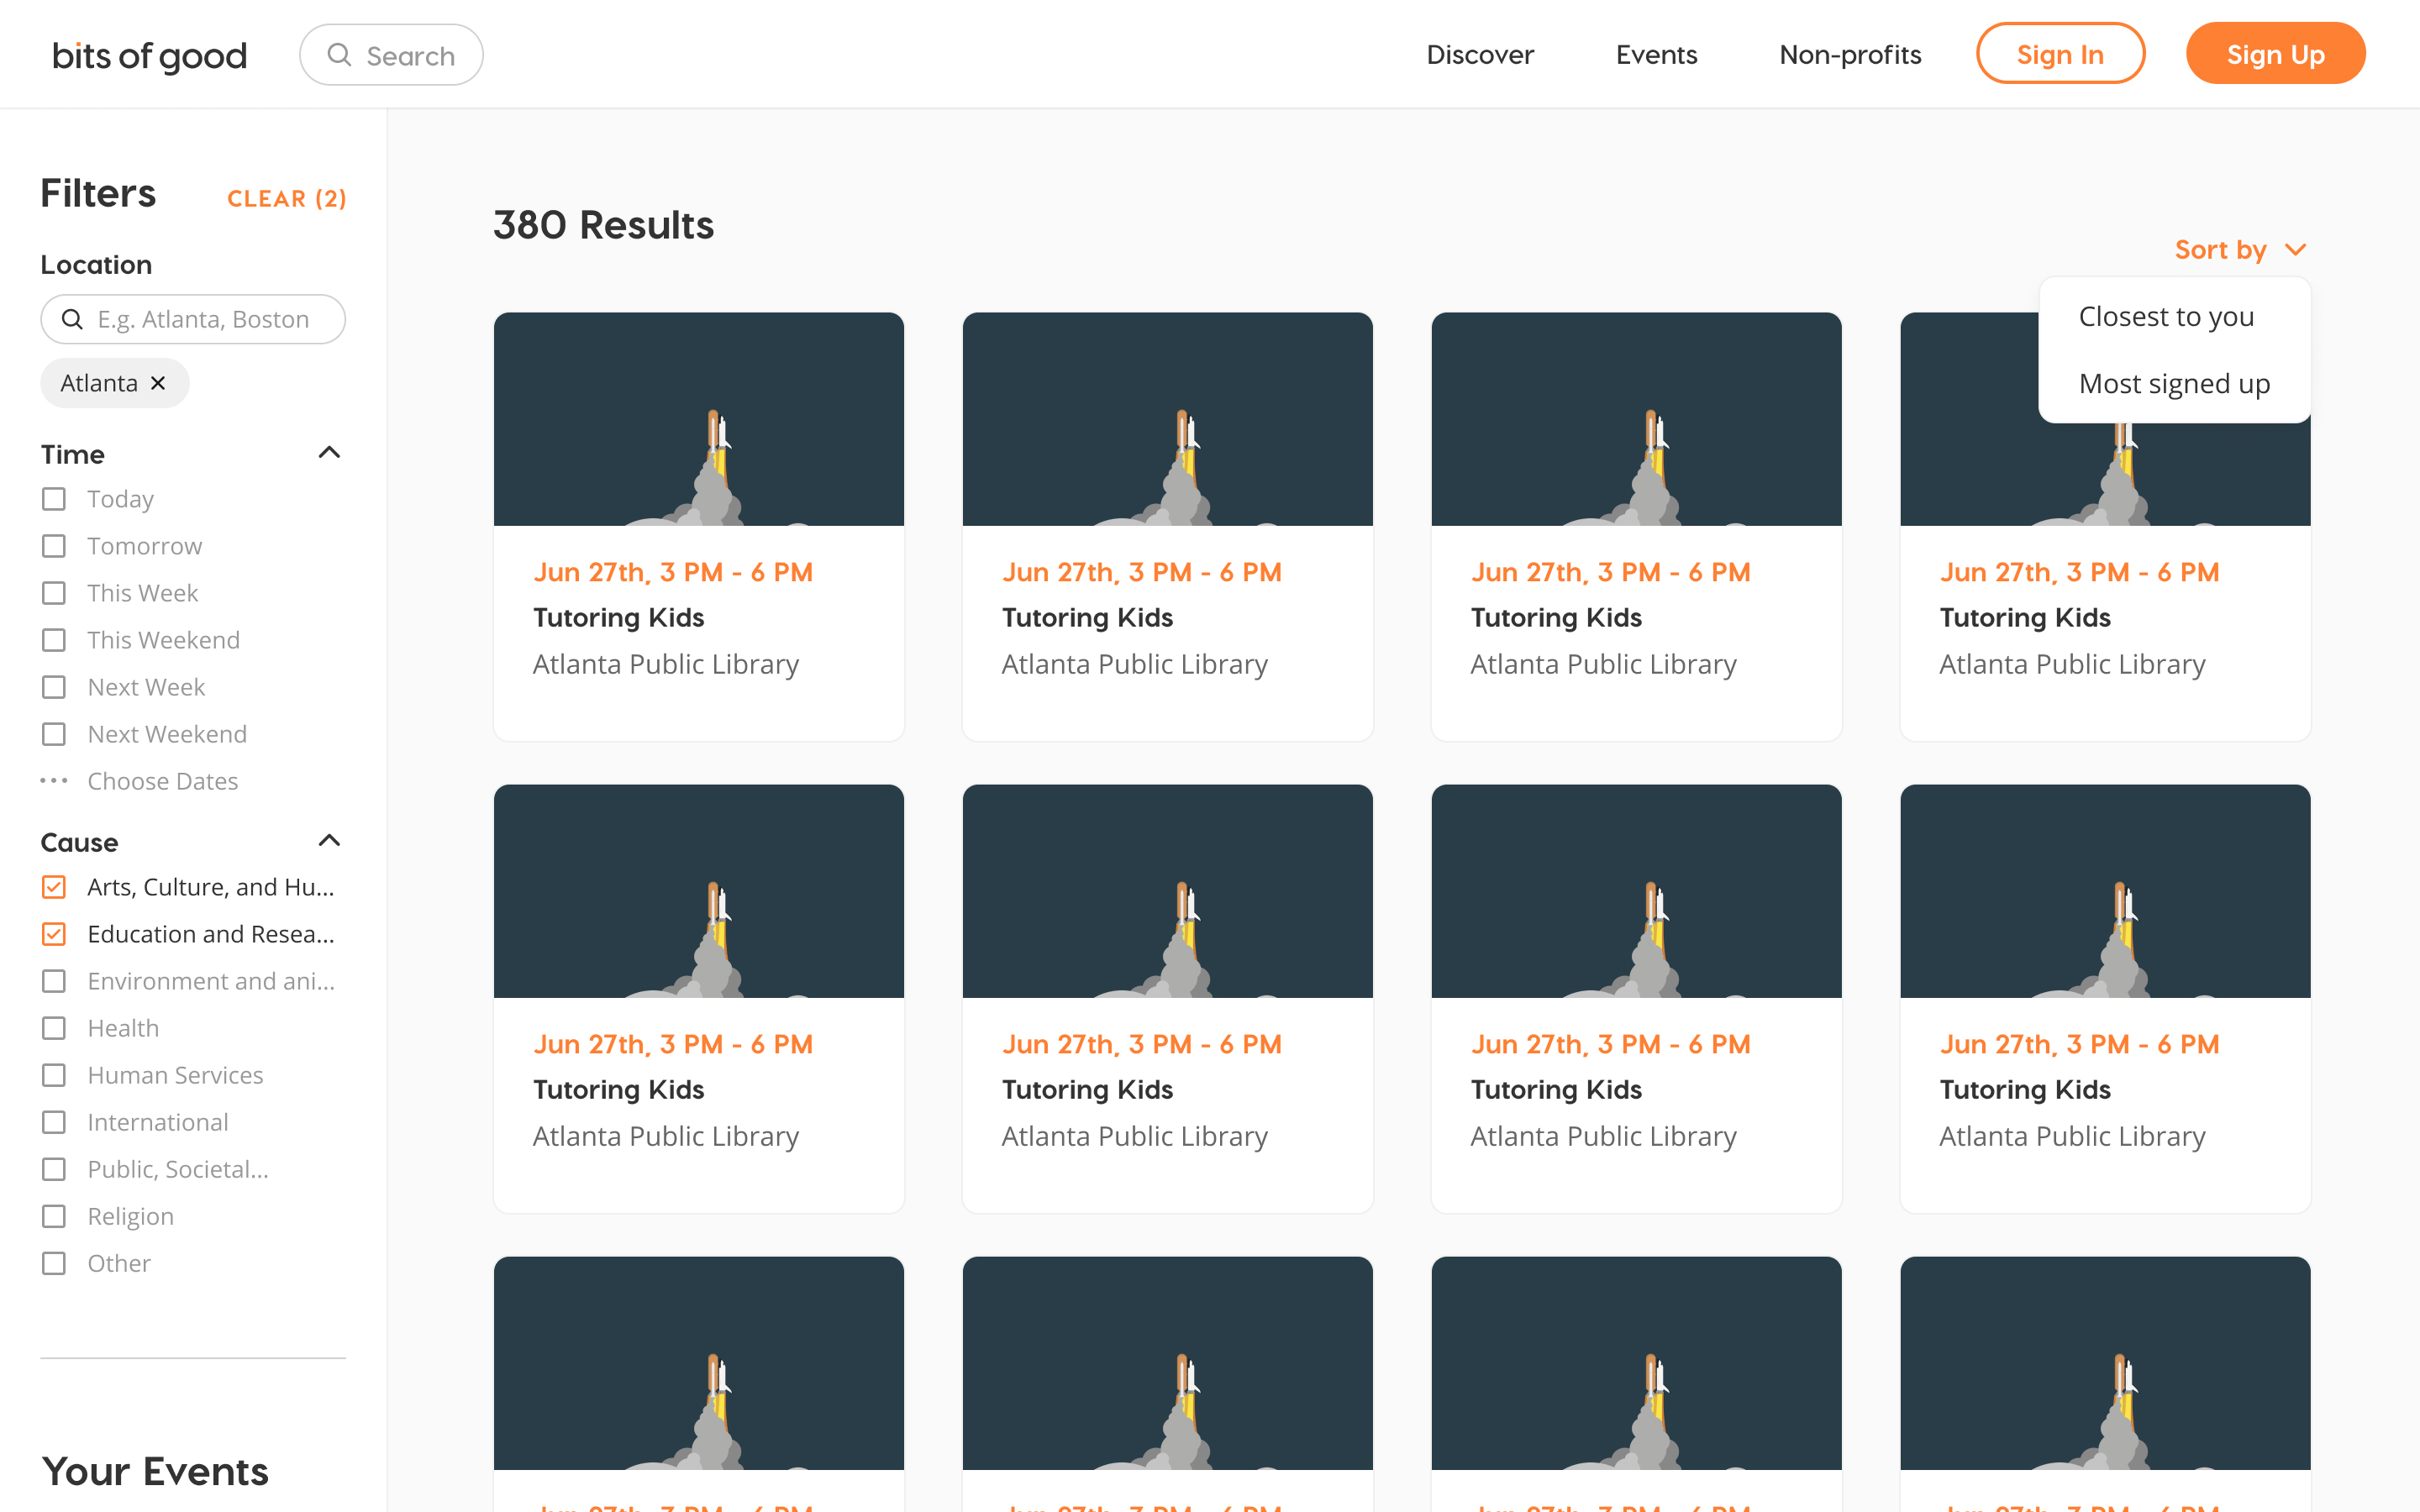The image size is (2420, 1512).
Task: Click the Sign In button
Action: click(2060, 54)
